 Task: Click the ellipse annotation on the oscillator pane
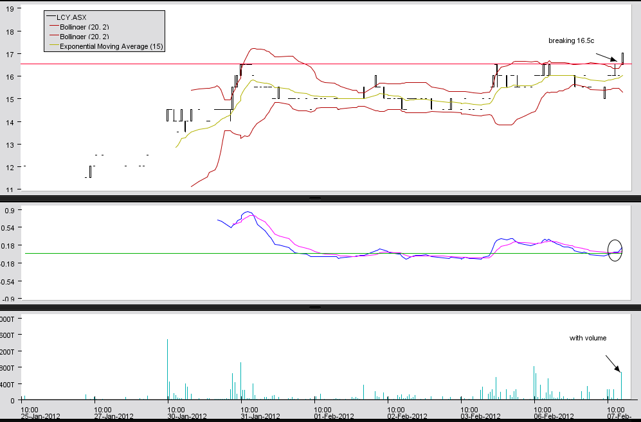click(615, 251)
